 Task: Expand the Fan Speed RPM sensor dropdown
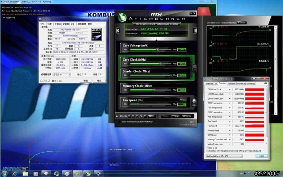coord(230,126)
